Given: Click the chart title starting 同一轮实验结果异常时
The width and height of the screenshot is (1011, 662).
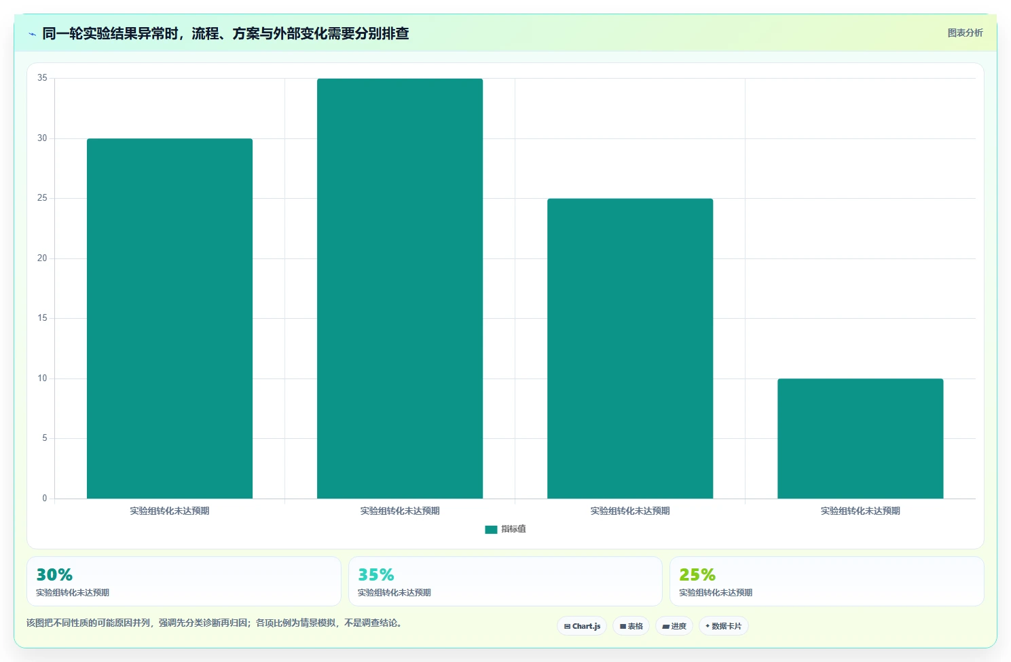Looking at the screenshot, I should (225, 33).
